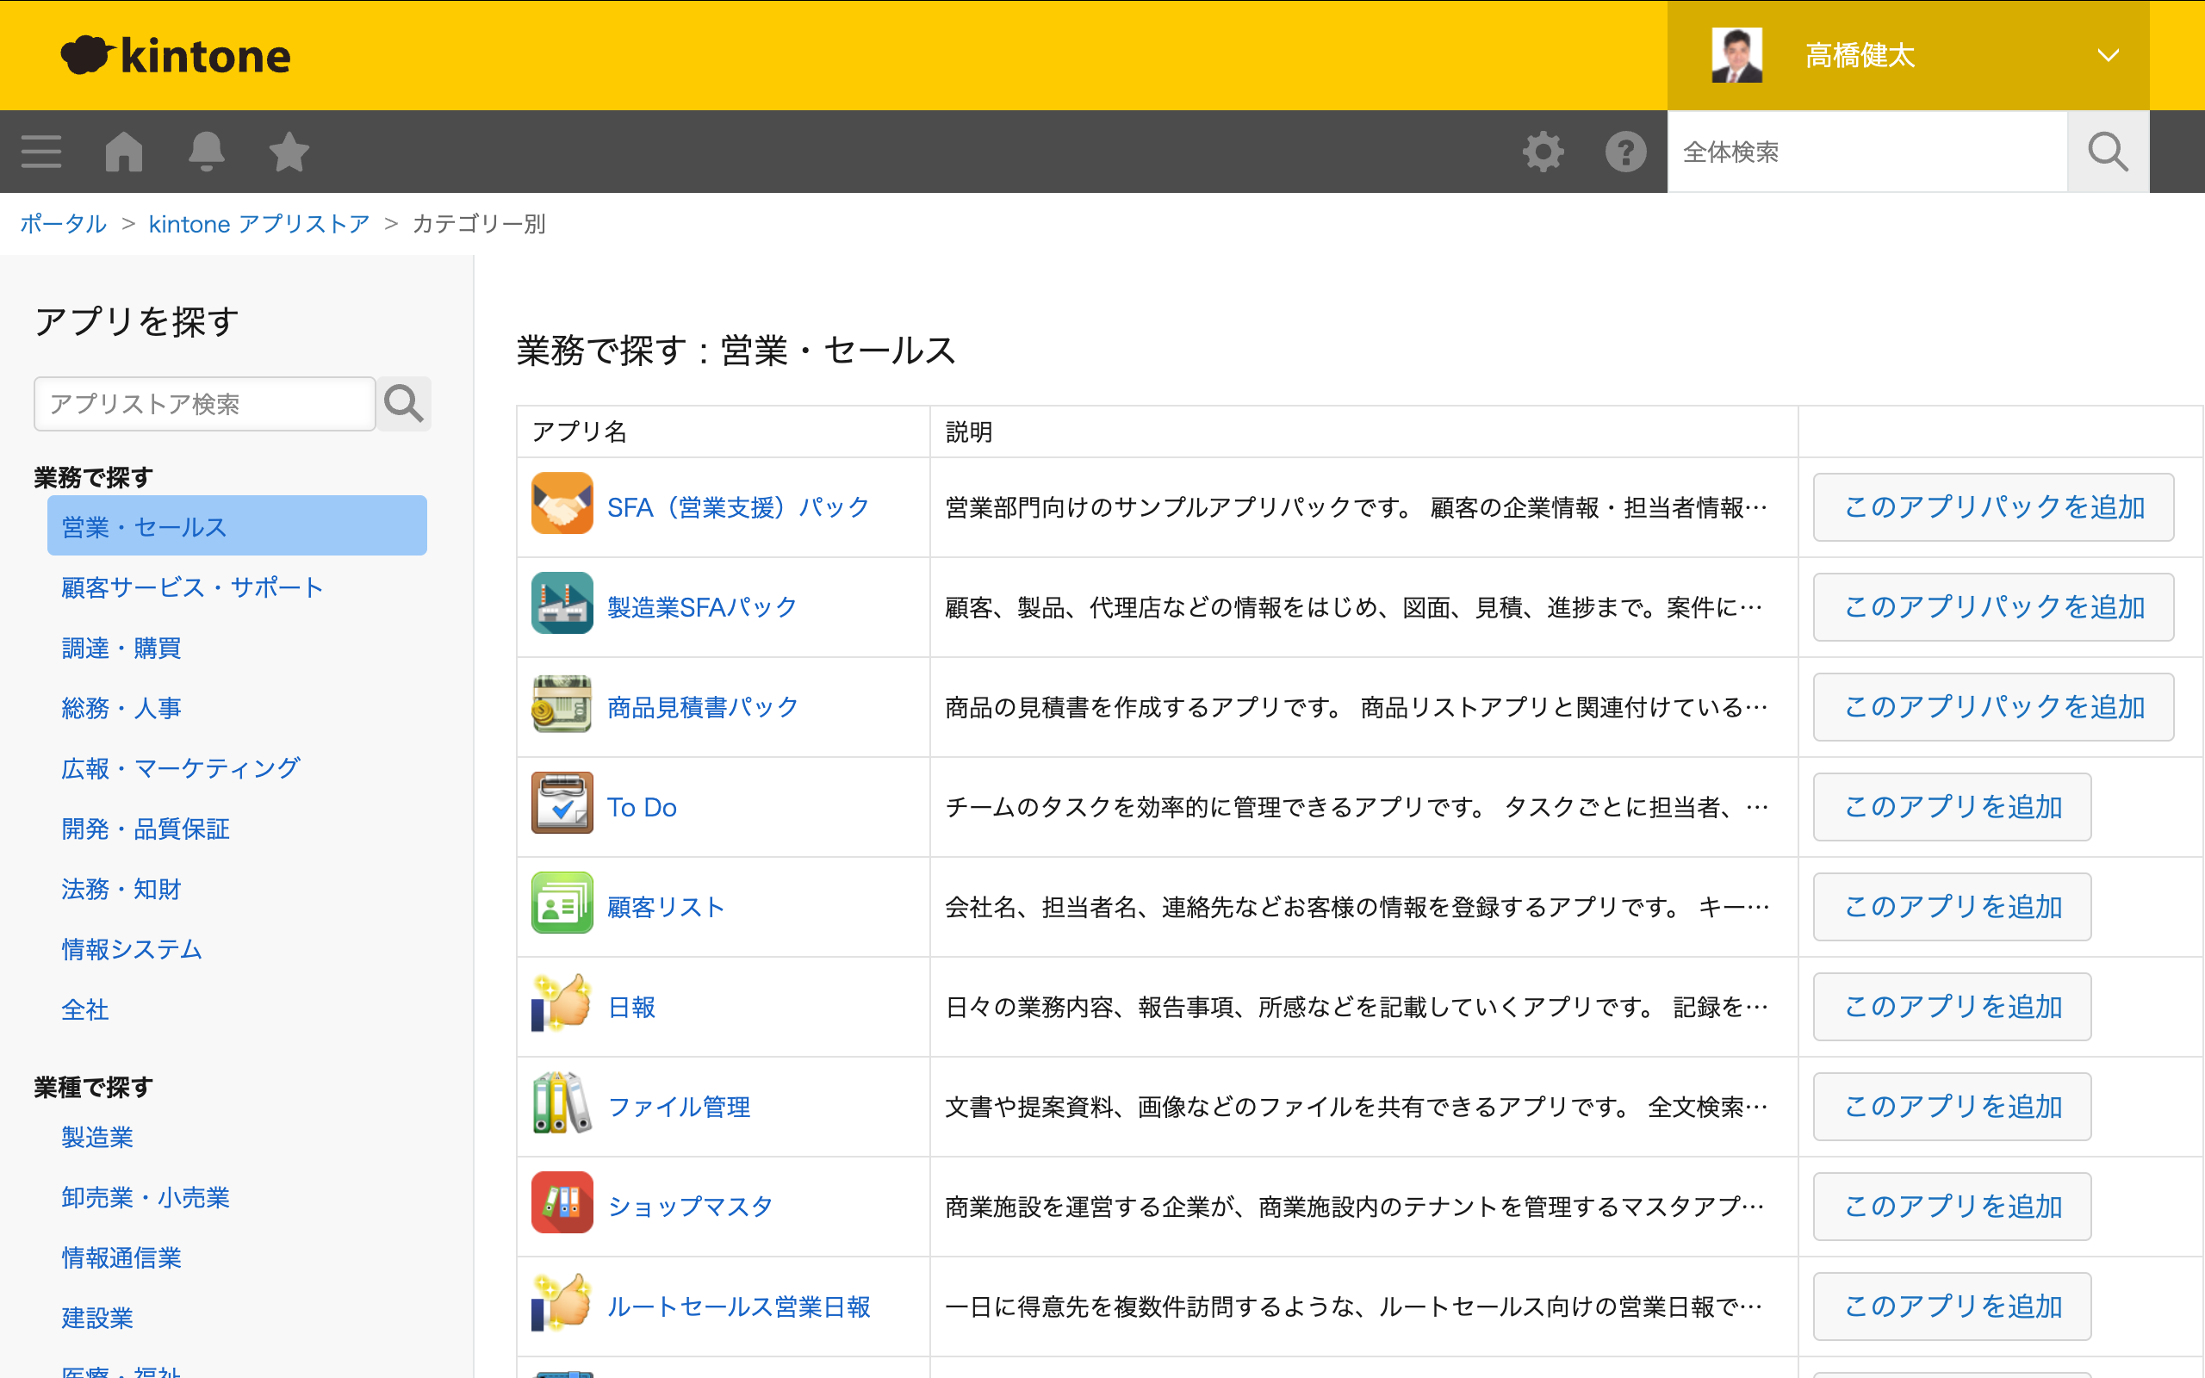This screenshot has height=1378, width=2205.
Task: Open notifications bell icon
Action: pos(207,152)
